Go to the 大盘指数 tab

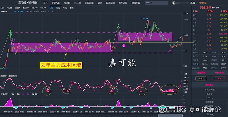(x=89, y=3)
